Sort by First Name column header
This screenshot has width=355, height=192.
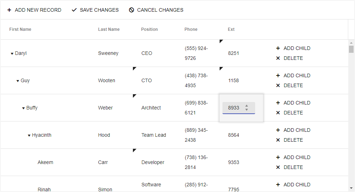(x=20, y=29)
